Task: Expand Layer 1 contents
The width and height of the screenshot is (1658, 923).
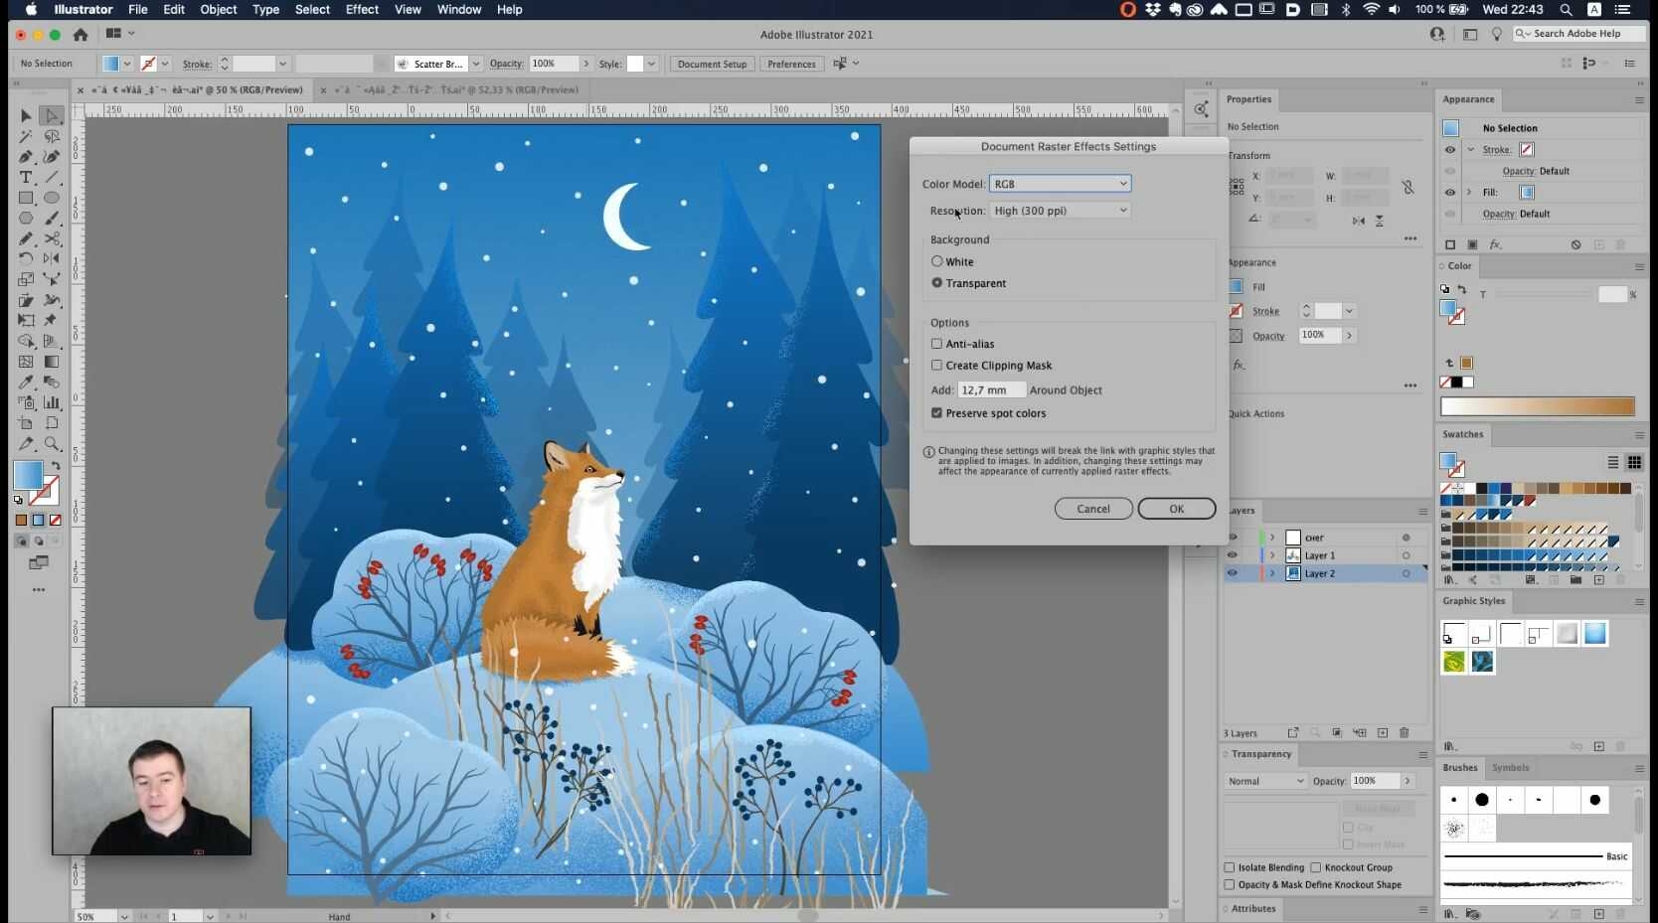Action: pyautogui.click(x=1272, y=555)
